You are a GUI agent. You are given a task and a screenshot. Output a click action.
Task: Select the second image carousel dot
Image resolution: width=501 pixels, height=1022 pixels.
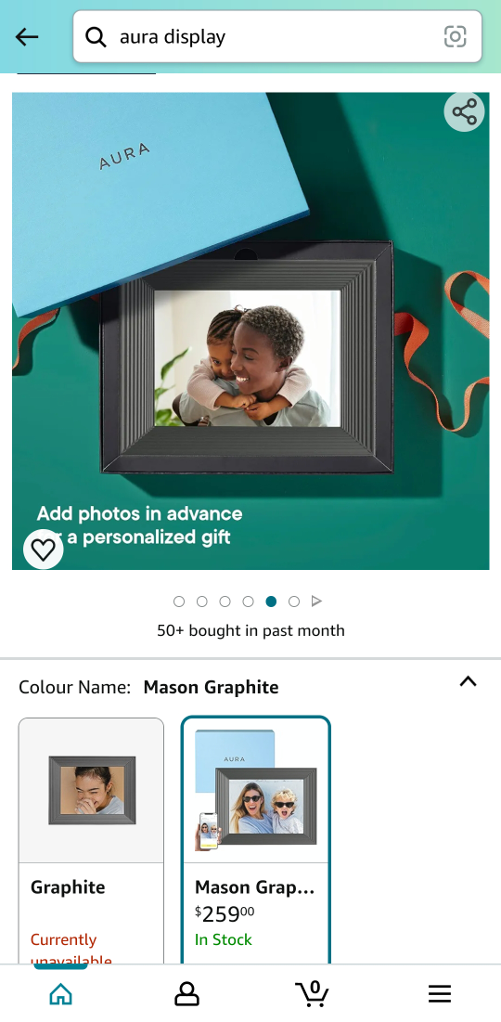[x=202, y=602]
